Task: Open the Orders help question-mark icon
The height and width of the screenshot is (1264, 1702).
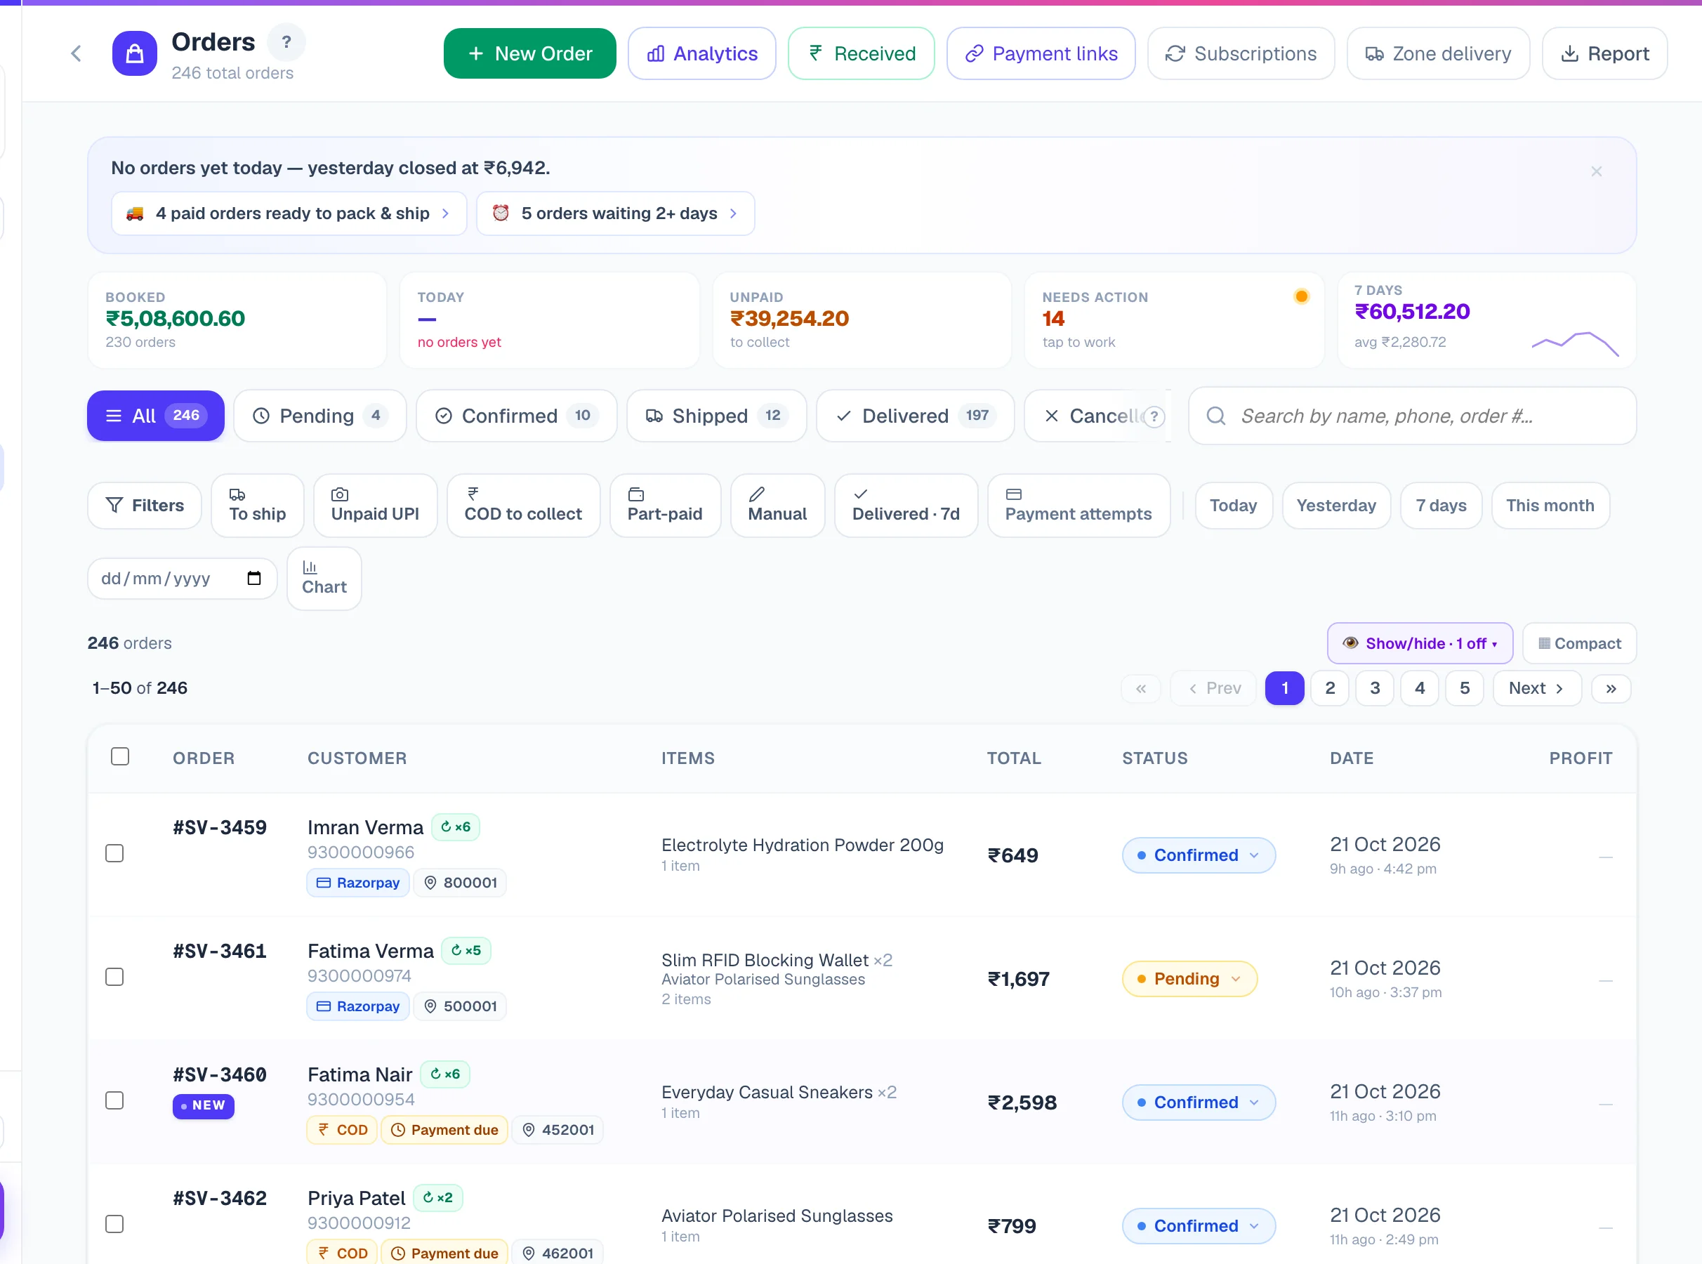Action: [x=286, y=42]
